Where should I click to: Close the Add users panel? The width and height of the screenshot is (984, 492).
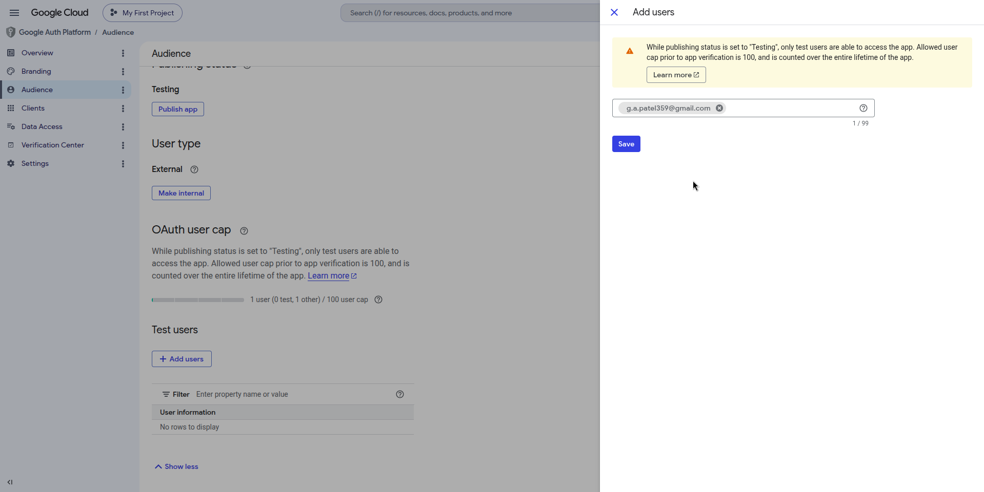pos(614,12)
